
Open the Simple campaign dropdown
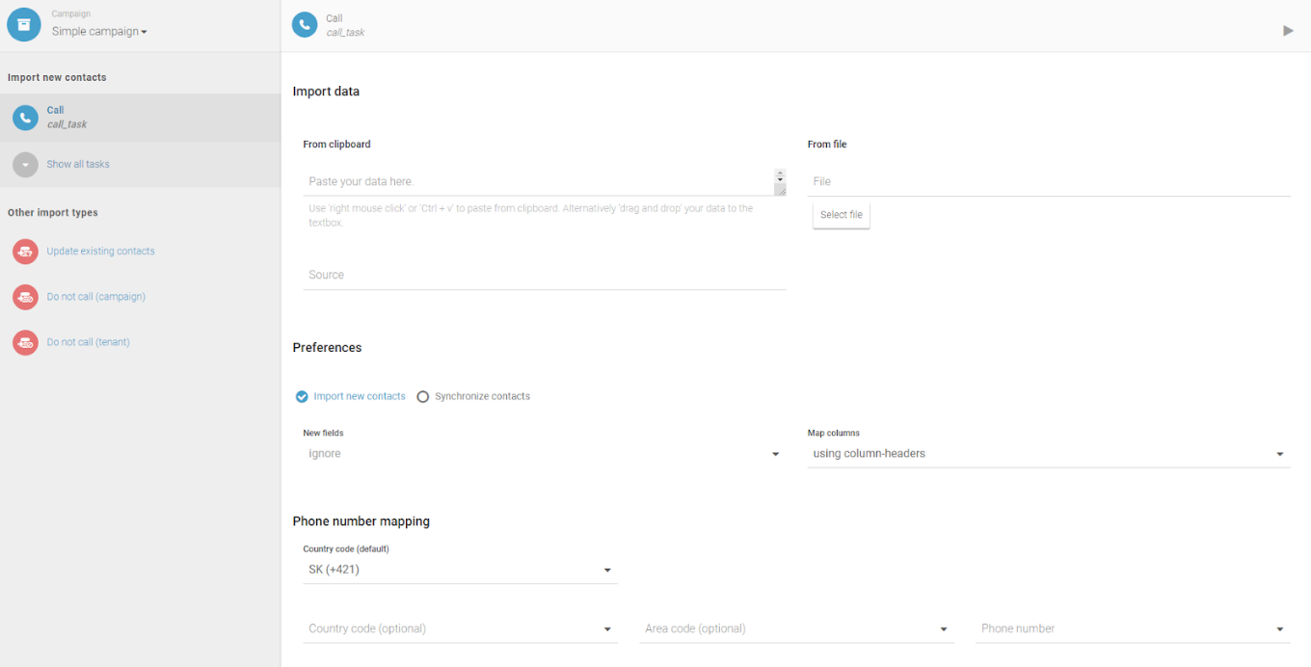[x=99, y=32]
